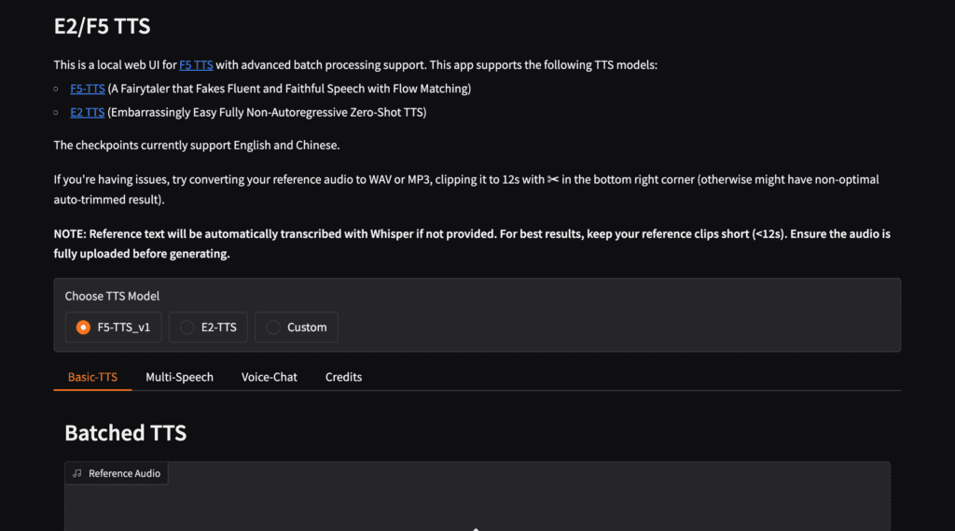Follow the F5-TTS Fairytaler bullet link

click(88, 89)
